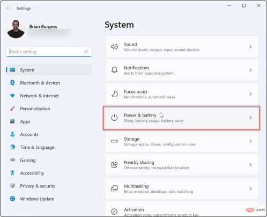This screenshot has height=217, width=267.
Task: Click Brian Burgess account name
Action: tap(43, 27)
